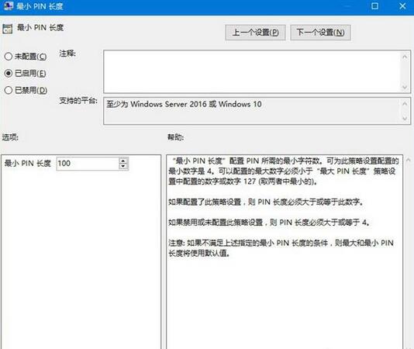
Task: Go to 上一个设置(P) previous setting
Action: 255,33
